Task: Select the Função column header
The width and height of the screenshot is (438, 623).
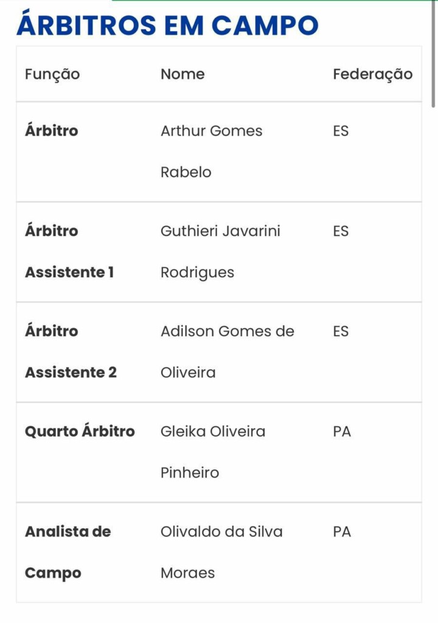Action: coord(52,74)
